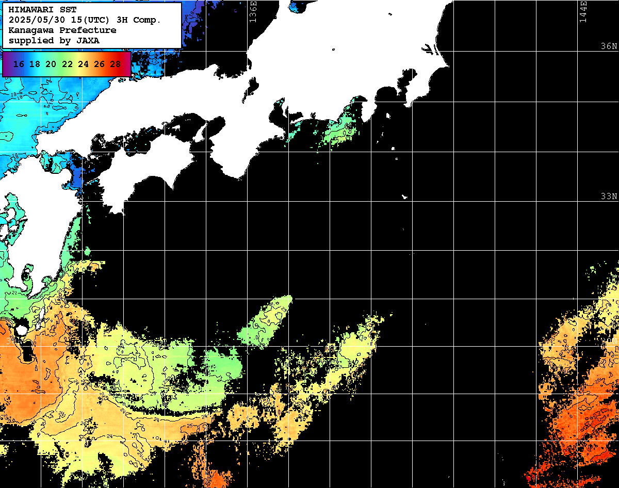Viewport: 619px width, 488px height.
Task: Click the "144E" longitude label
Action: 583,11
